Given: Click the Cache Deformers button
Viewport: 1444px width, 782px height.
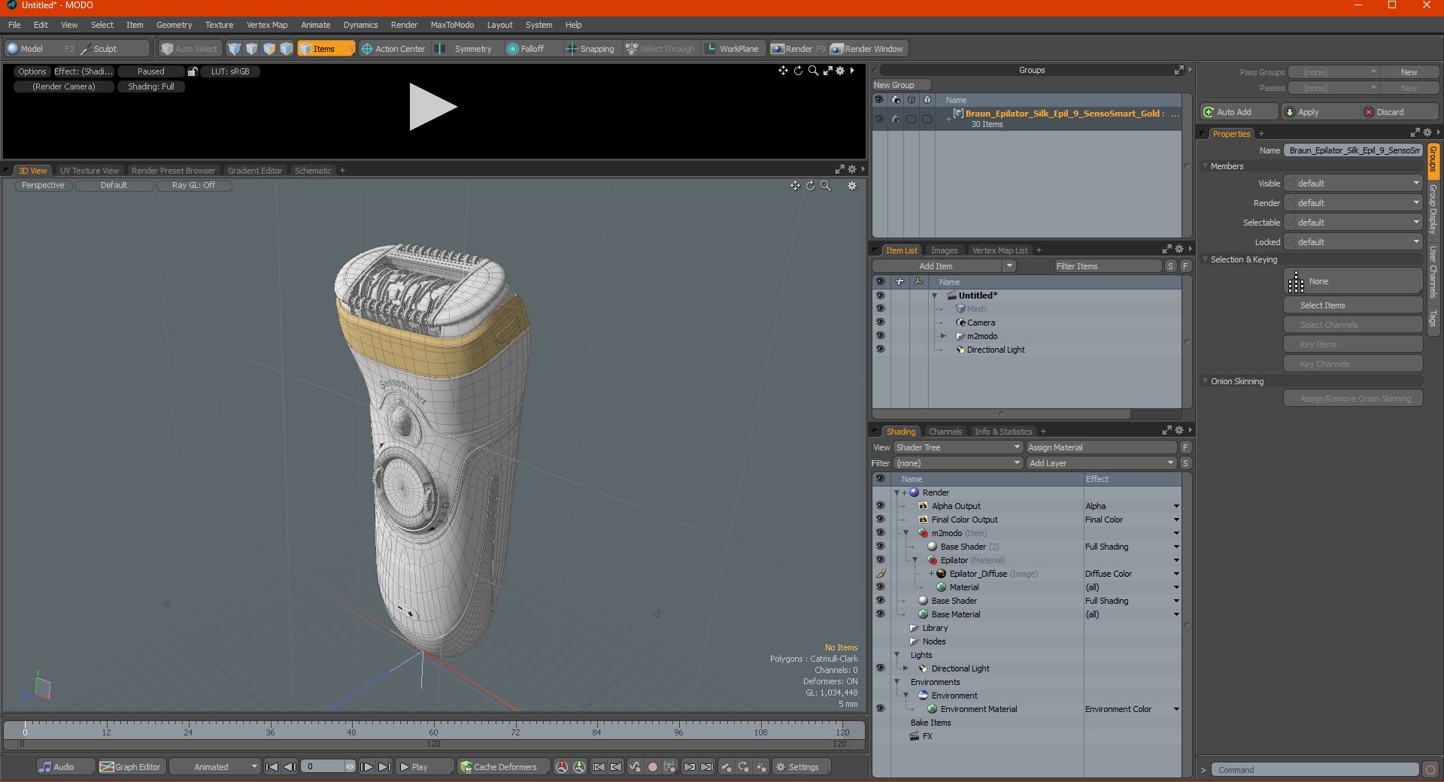Looking at the screenshot, I should point(499,767).
